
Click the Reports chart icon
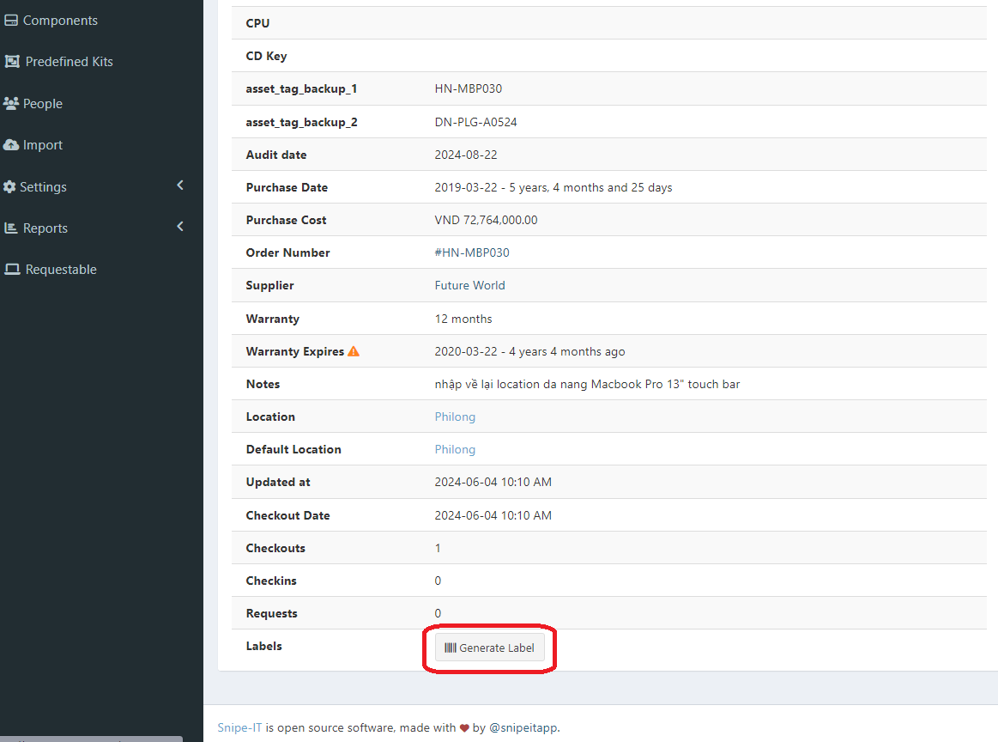tap(11, 228)
